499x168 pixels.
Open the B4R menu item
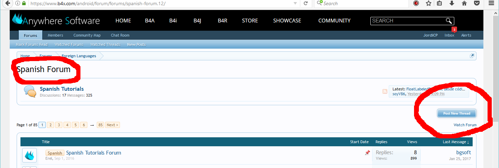pos(223,21)
